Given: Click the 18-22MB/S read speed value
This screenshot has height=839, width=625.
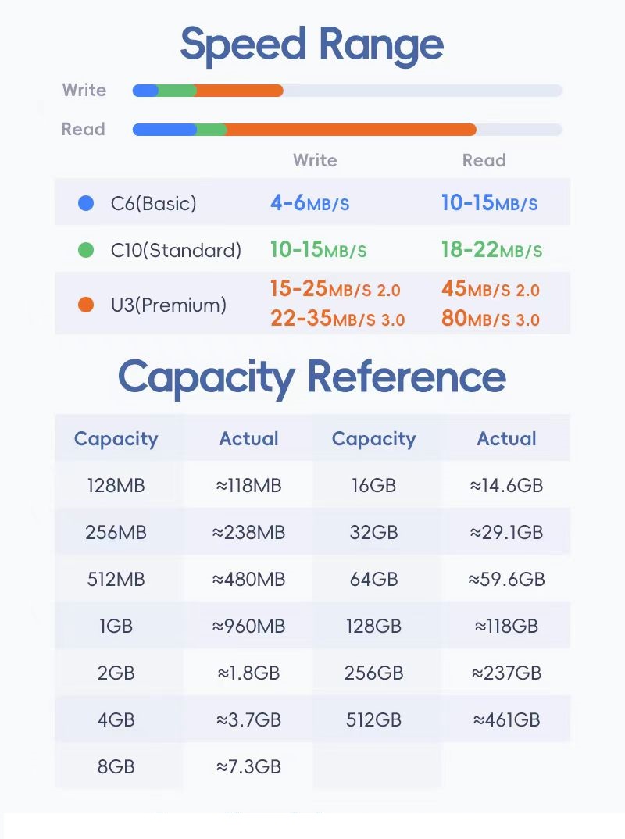Looking at the screenshot, I should [x=491, y=251].
